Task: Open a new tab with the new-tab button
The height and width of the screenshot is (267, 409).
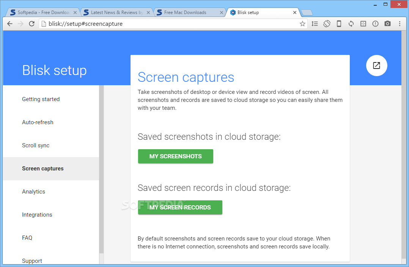Action: [307, 12]
